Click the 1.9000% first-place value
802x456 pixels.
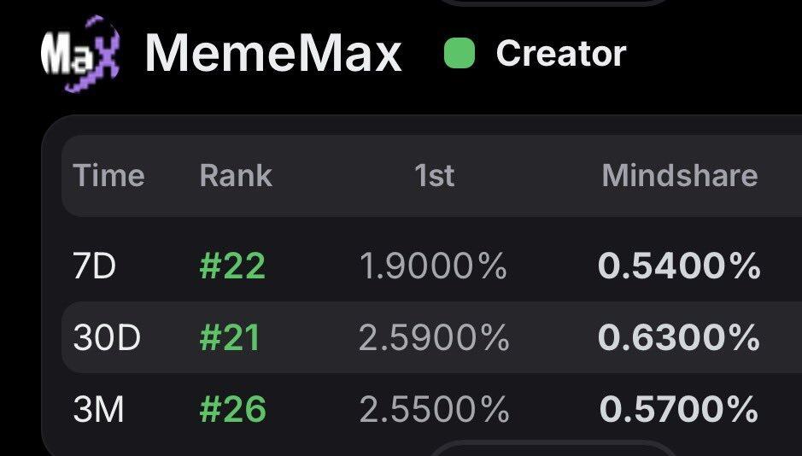(433, 267)
